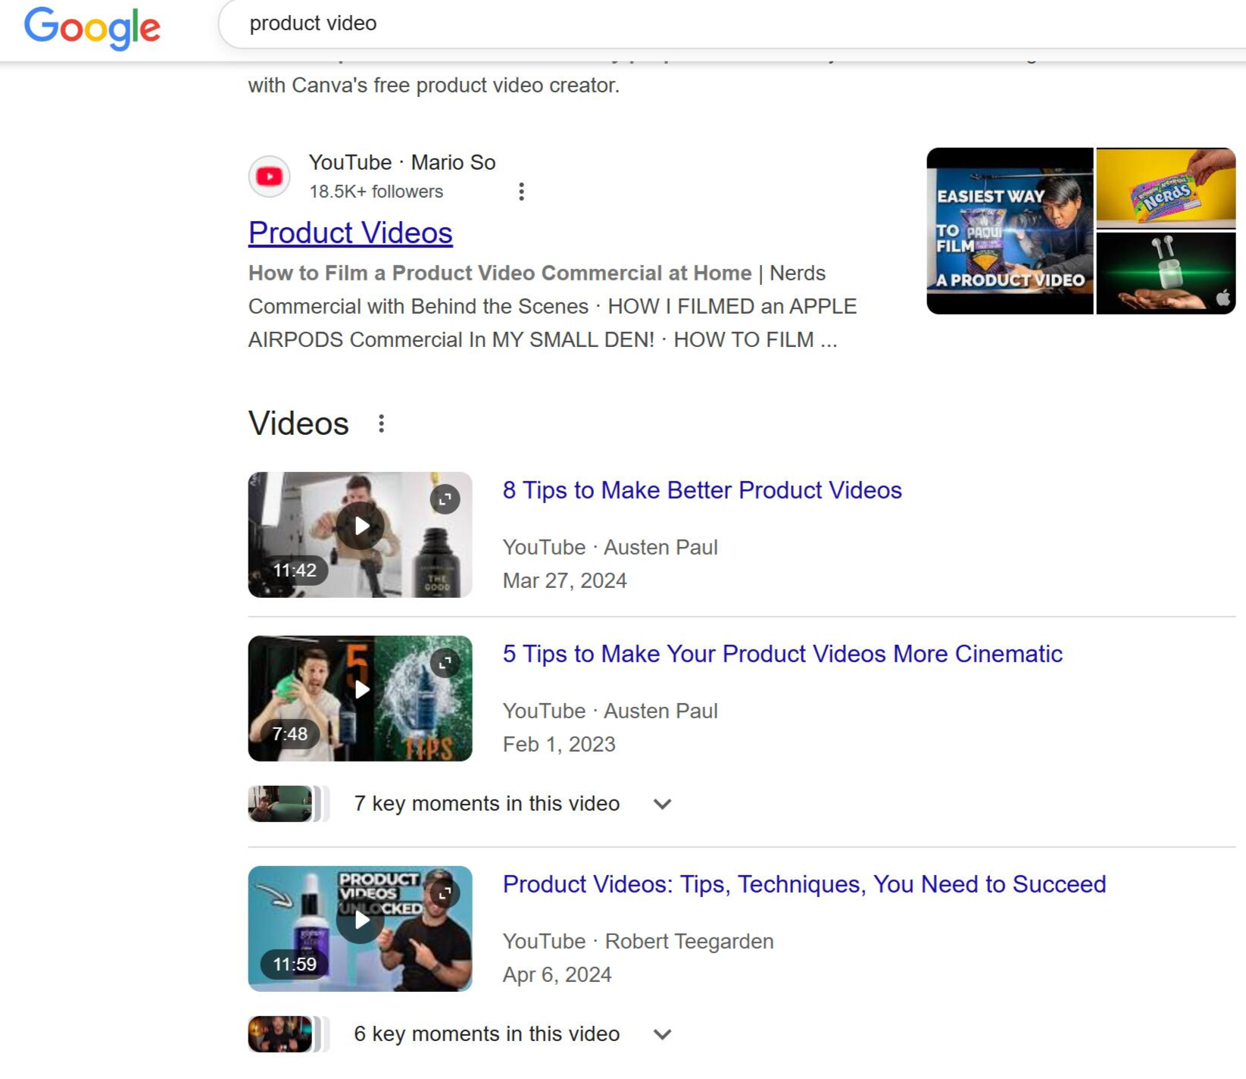Click the Mar 27, 2024 date text
1246x1079 pixels.
tap(565, 580)
